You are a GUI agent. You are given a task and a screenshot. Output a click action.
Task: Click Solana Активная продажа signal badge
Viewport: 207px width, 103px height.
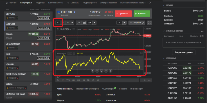(16, 88)
